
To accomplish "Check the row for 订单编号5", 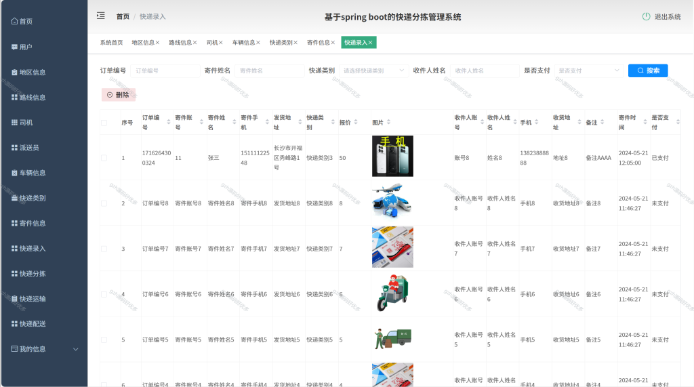I will (x=104, y=340).
